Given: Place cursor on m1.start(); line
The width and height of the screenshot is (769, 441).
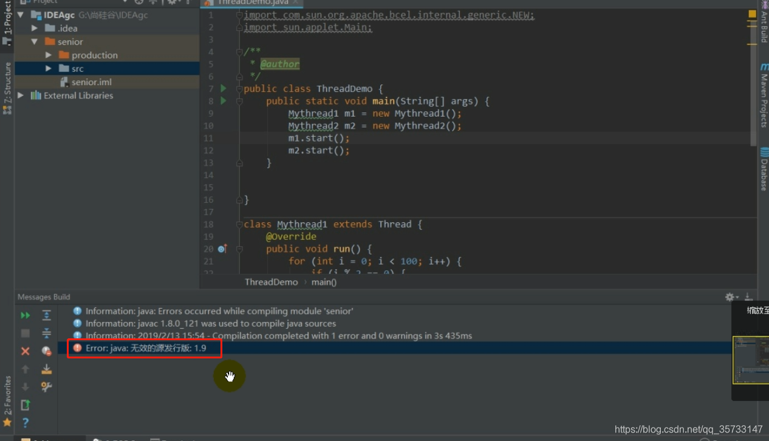Looking at the screenshot, I should point(319,138).
